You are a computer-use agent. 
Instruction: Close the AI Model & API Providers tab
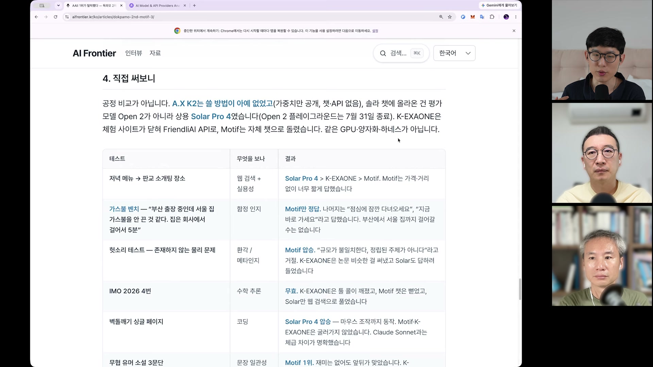tap(185, 5)
